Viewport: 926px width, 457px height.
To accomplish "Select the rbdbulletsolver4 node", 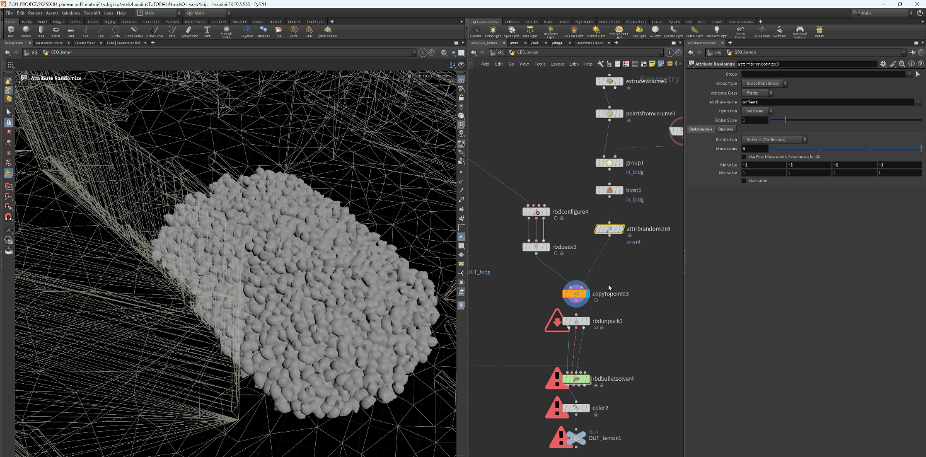I will click(576, 379).
